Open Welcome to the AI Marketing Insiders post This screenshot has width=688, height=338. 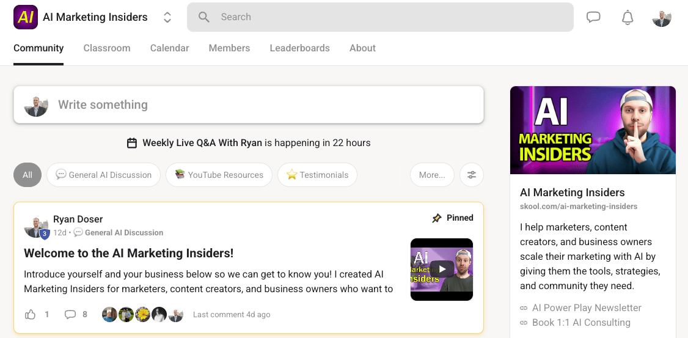tap(128, 253)
